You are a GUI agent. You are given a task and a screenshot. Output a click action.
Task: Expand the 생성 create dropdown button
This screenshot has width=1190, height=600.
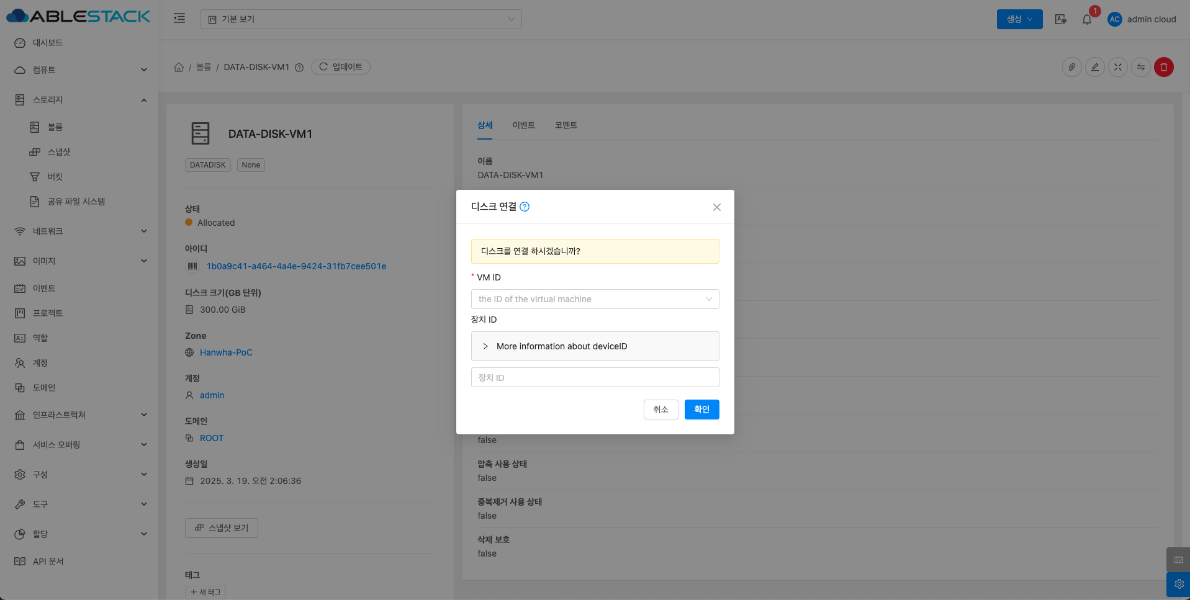(x=1019, y=19)
